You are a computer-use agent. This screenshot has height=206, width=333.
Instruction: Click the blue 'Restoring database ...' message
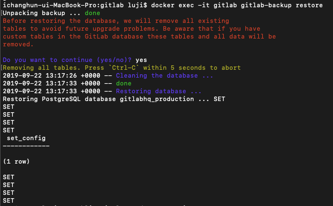pos(158,91)
